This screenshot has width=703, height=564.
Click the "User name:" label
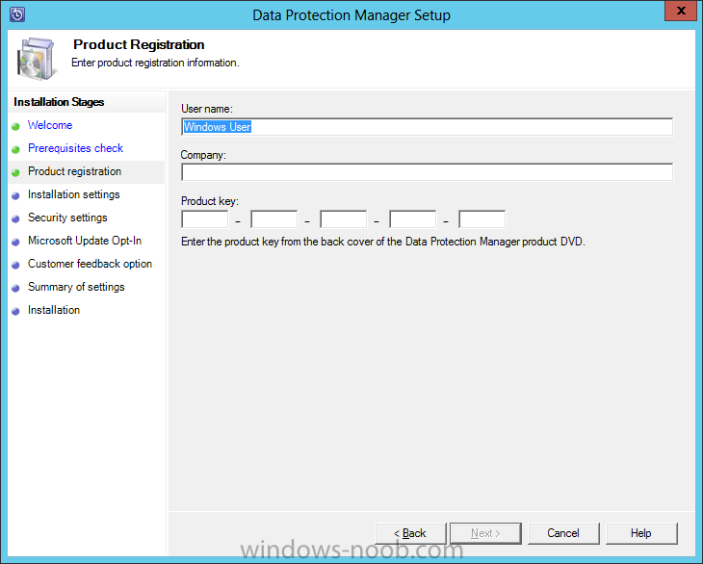click(x=207, y=109)
